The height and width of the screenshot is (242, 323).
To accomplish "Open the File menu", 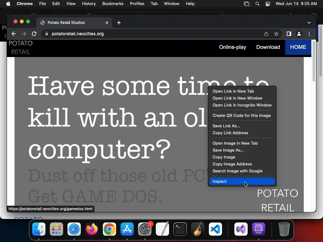I will click(x=43, y=4).
